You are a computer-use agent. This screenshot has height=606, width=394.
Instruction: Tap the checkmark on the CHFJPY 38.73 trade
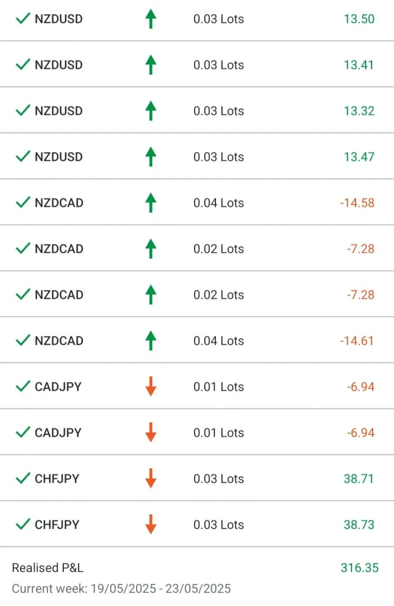(x=22, y=524)
